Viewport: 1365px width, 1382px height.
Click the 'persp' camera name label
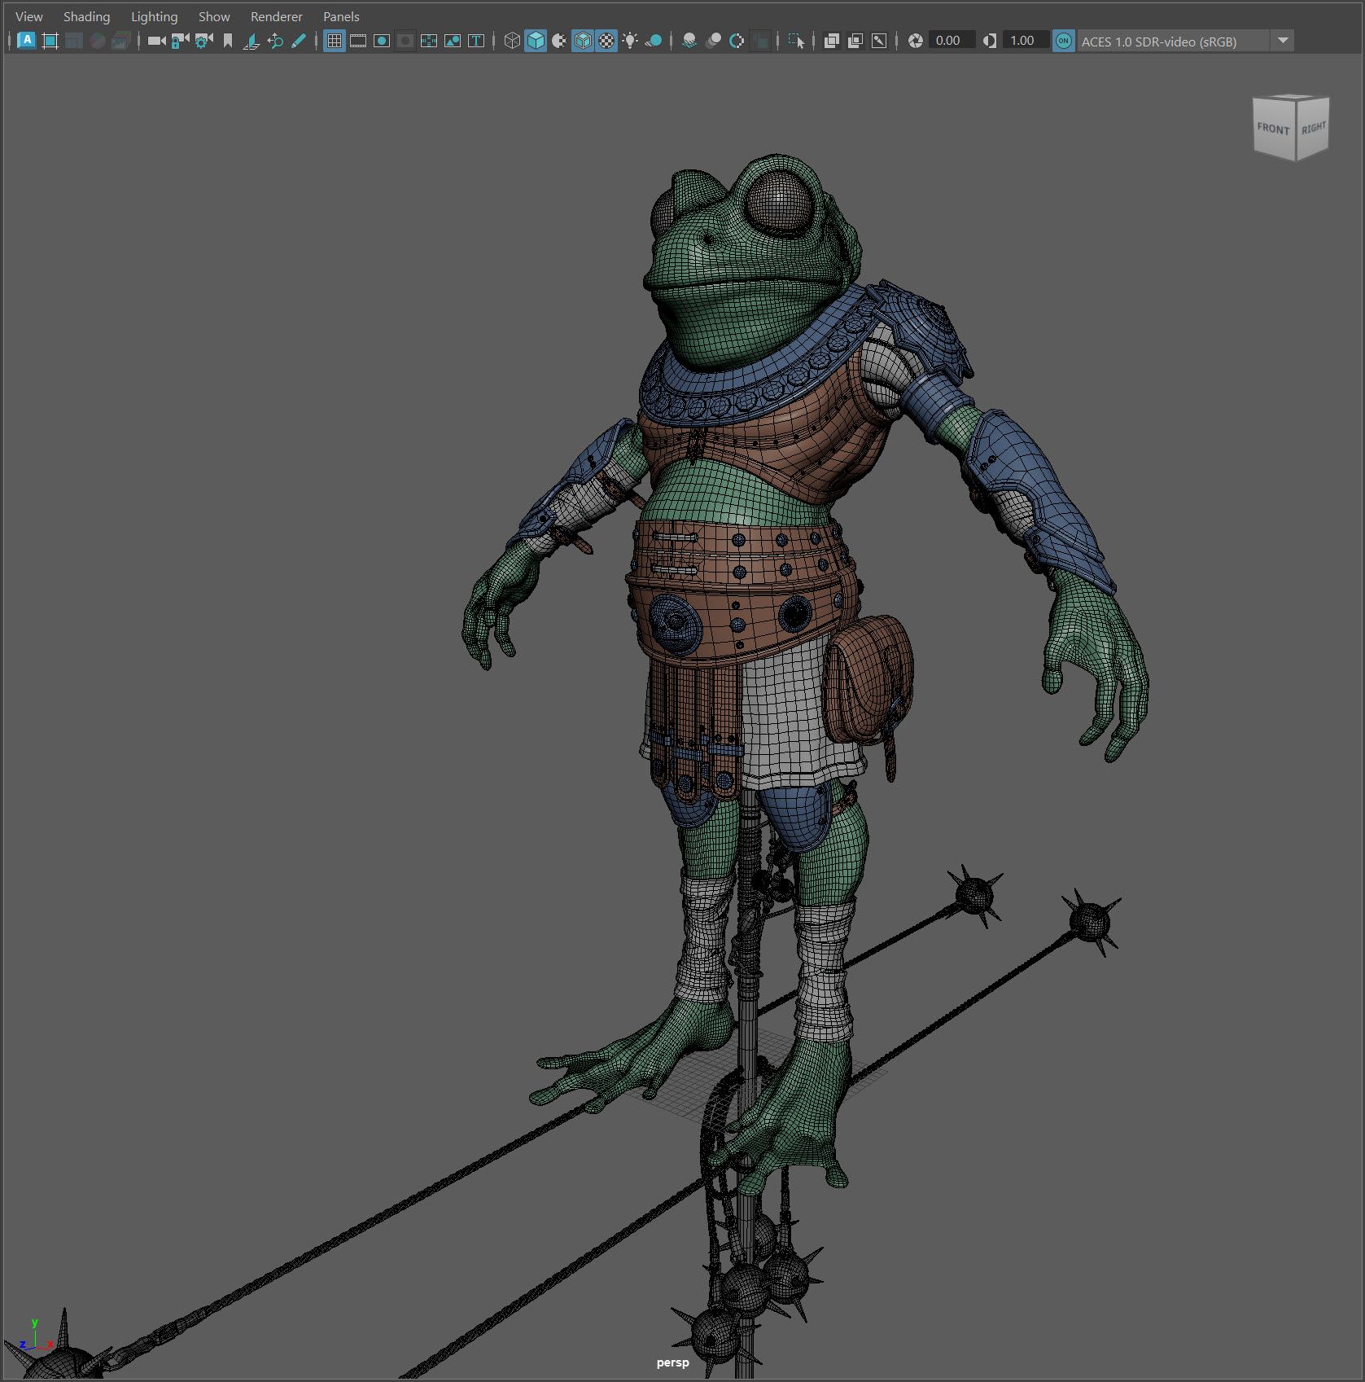pos(673,1362)
